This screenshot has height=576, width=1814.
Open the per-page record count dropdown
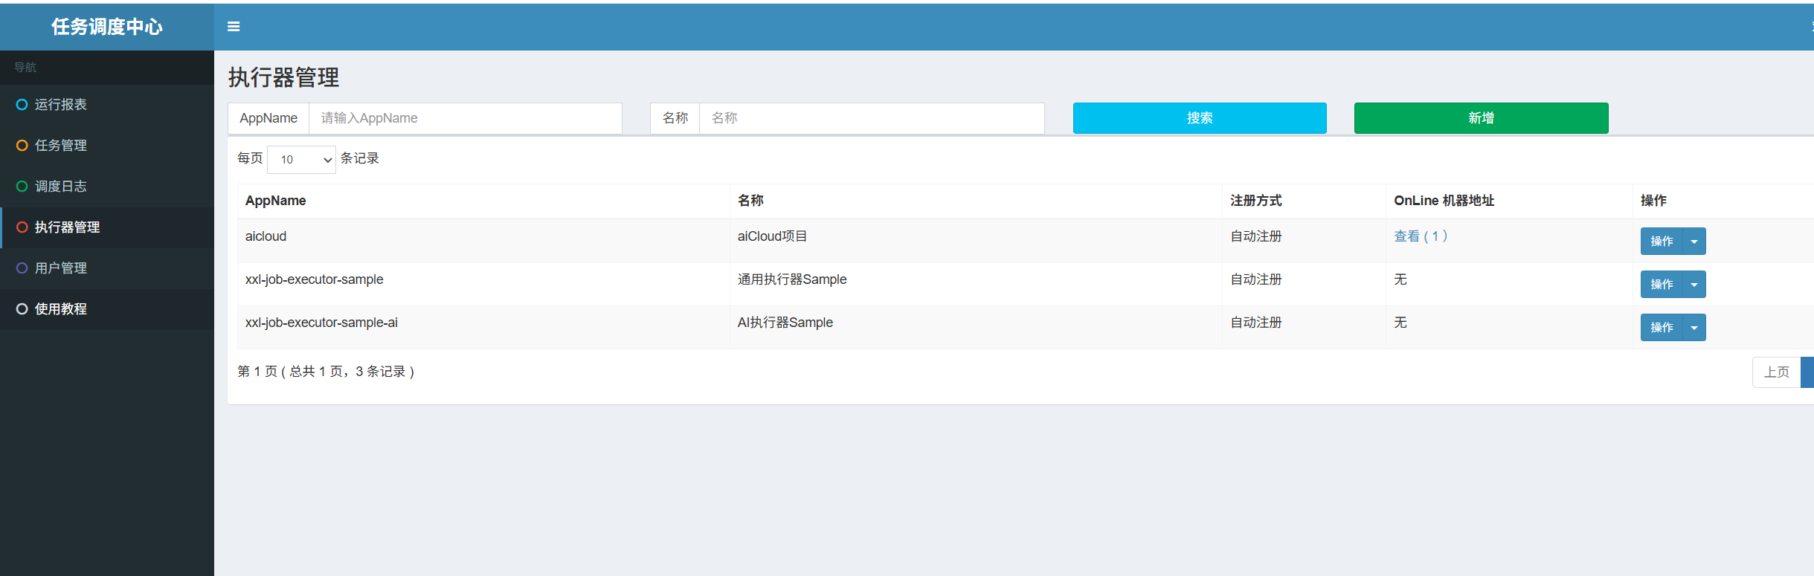[x=301, y=160]
